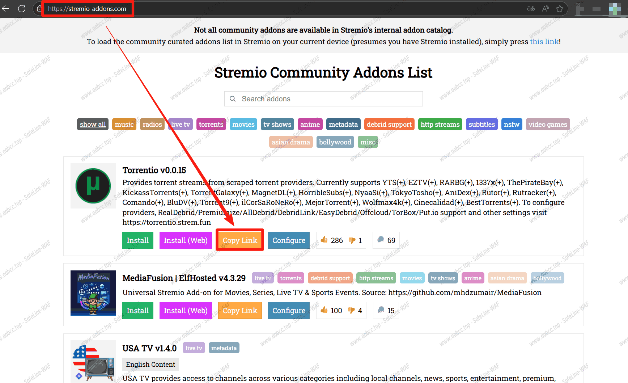Click the Torrentio addon logo
The width and height of the screenshot is (628, 383).
click(x=93, y=186)
